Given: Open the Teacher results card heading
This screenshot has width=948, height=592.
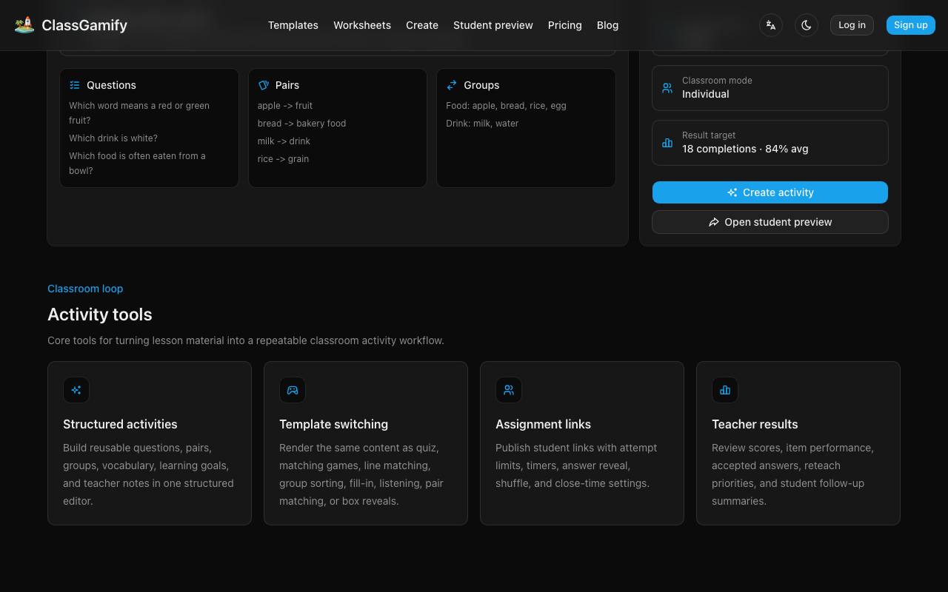Looking at the screenshot, I should coord(755,424).
